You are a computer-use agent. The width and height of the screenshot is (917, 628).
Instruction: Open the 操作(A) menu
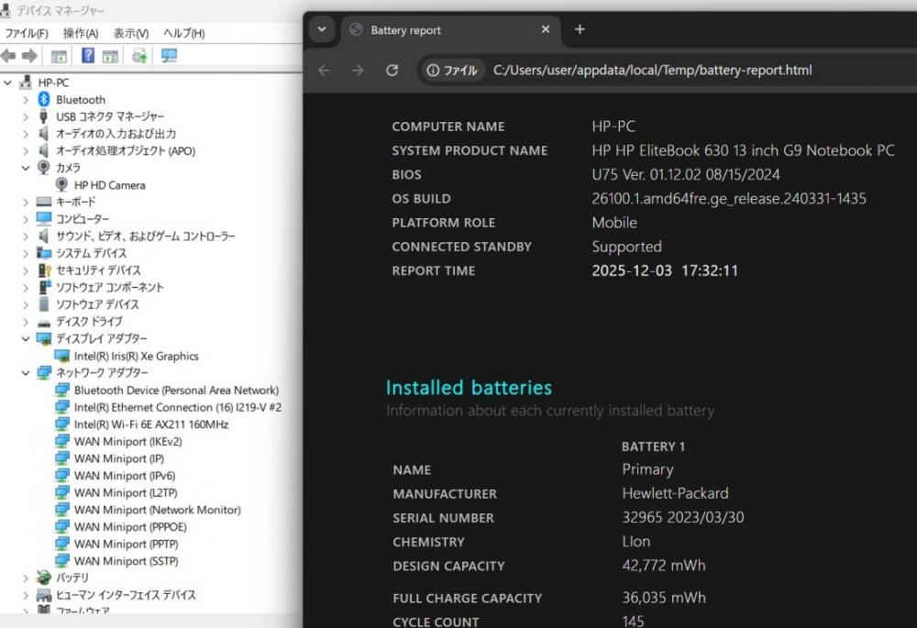[81, 33]
